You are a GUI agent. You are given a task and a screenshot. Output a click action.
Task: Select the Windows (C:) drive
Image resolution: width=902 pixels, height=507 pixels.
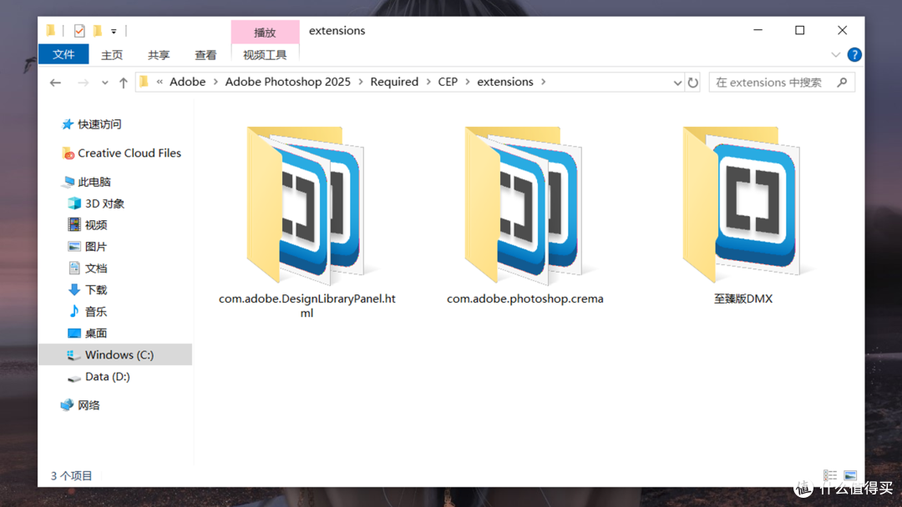click(115, 355)
